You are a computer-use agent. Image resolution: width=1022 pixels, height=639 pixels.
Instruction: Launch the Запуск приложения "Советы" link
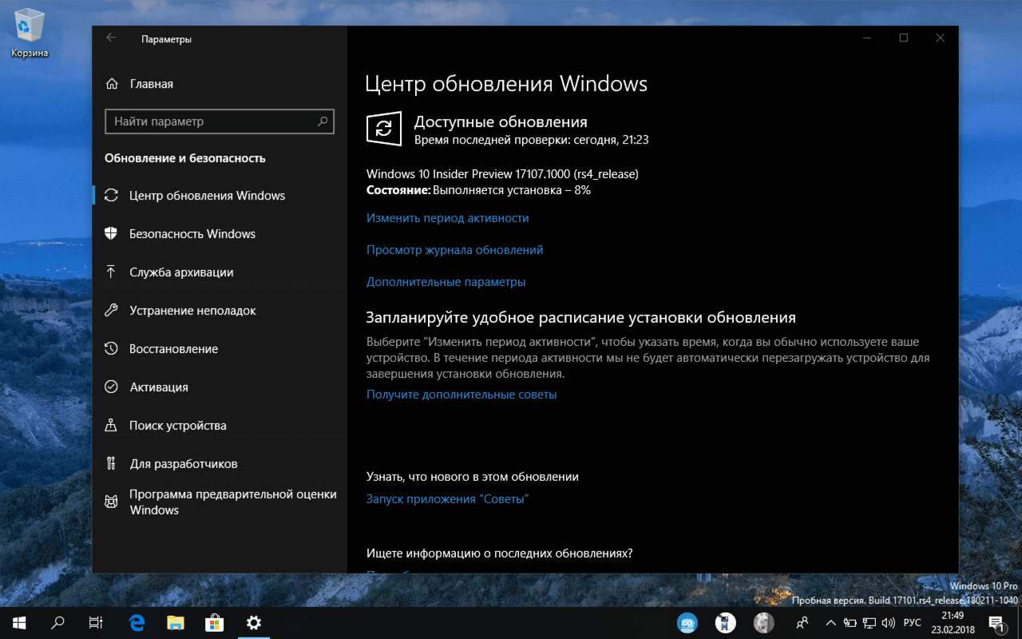pos(448,499)
